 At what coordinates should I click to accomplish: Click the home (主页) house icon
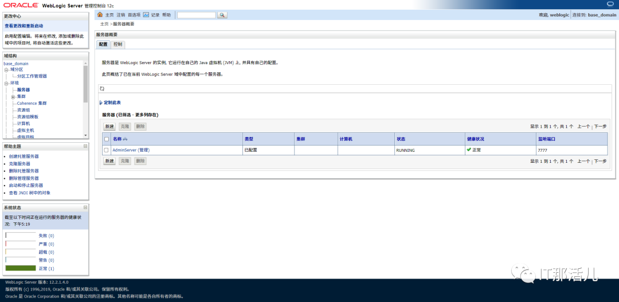(x=100, y=14)
